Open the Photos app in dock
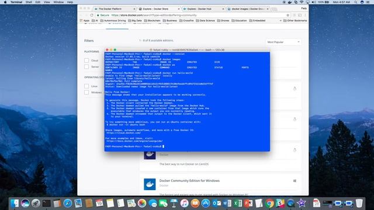 [x=142, y=203]
